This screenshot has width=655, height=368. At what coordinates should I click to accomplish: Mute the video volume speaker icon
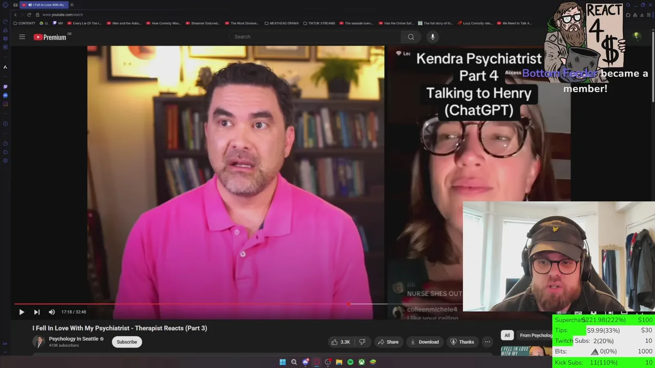pos(52,312)
